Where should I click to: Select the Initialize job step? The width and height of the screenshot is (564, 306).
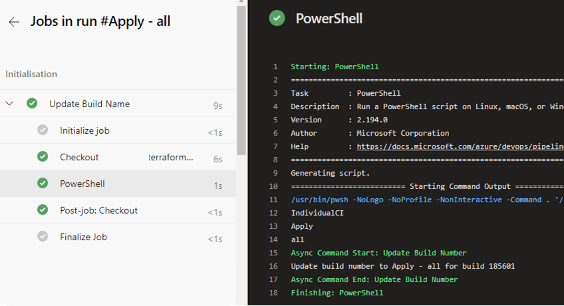(x=84, y=131)
